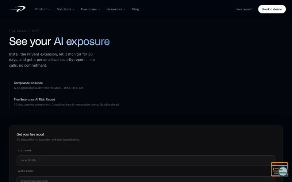This screenshot has width=292, height=182.
Task: Expand the Use cases chevron
Action: point(99,9)
